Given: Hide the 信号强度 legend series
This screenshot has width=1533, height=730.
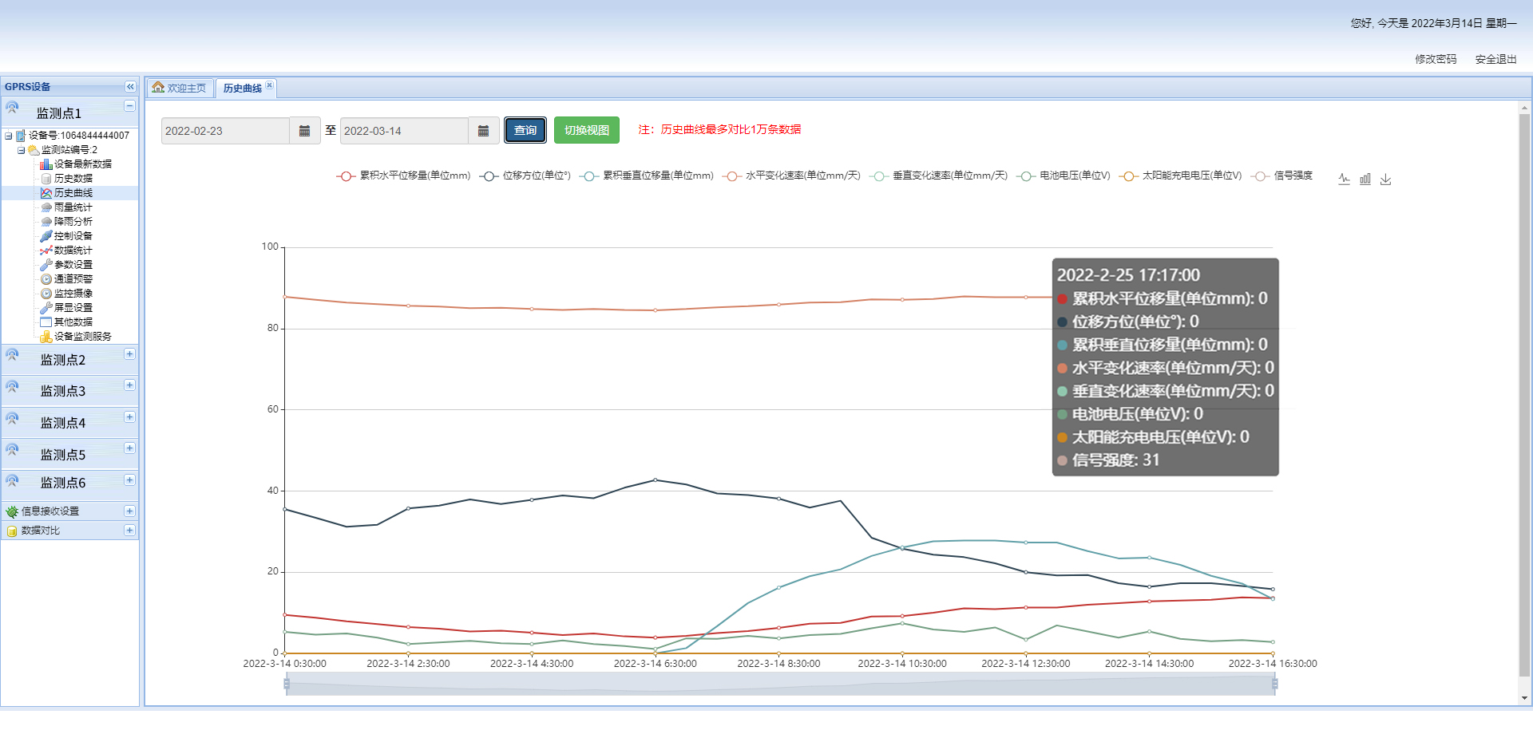Looking at the screenshot, I should [x=1283, y=176].
